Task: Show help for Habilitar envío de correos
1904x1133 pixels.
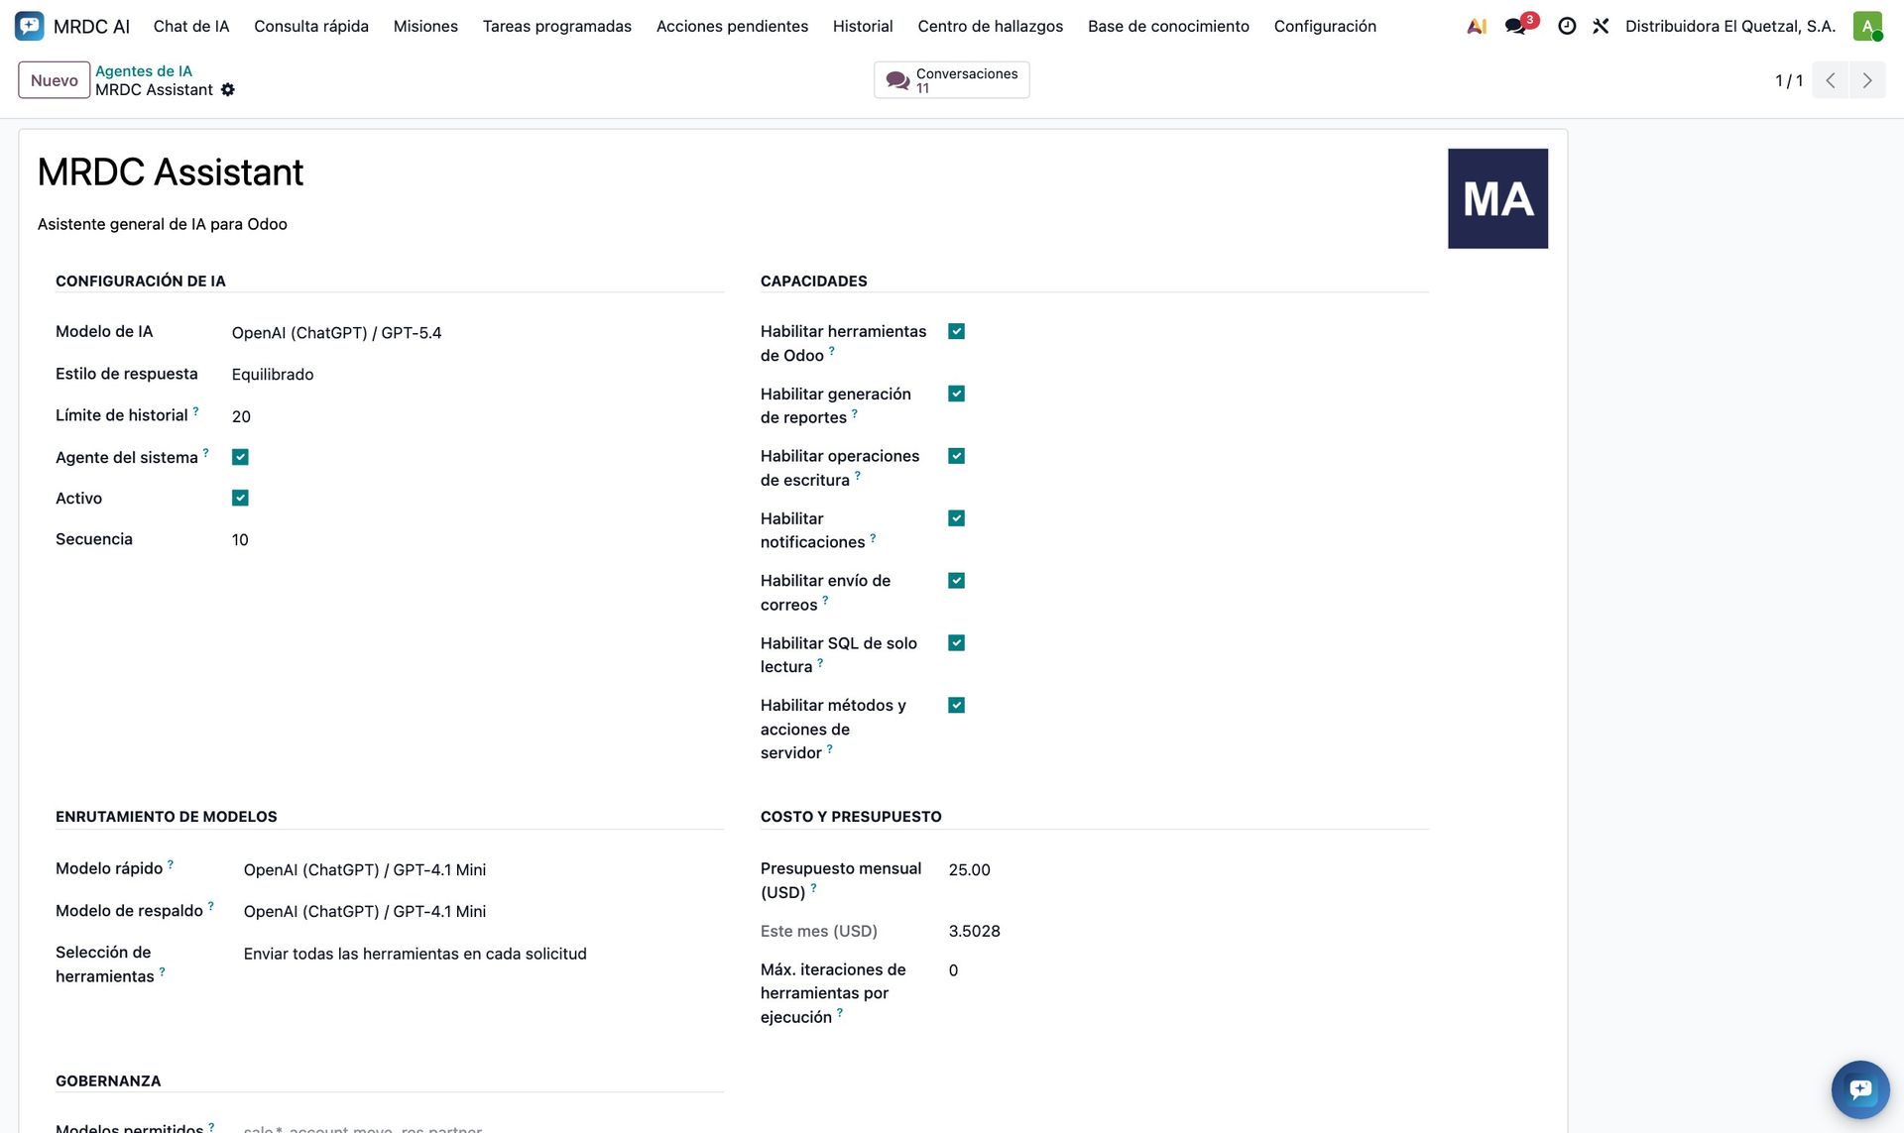Action: pos(825,601)
